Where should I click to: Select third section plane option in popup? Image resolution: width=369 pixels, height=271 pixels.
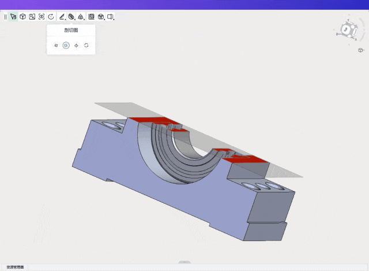coord(76,45)
